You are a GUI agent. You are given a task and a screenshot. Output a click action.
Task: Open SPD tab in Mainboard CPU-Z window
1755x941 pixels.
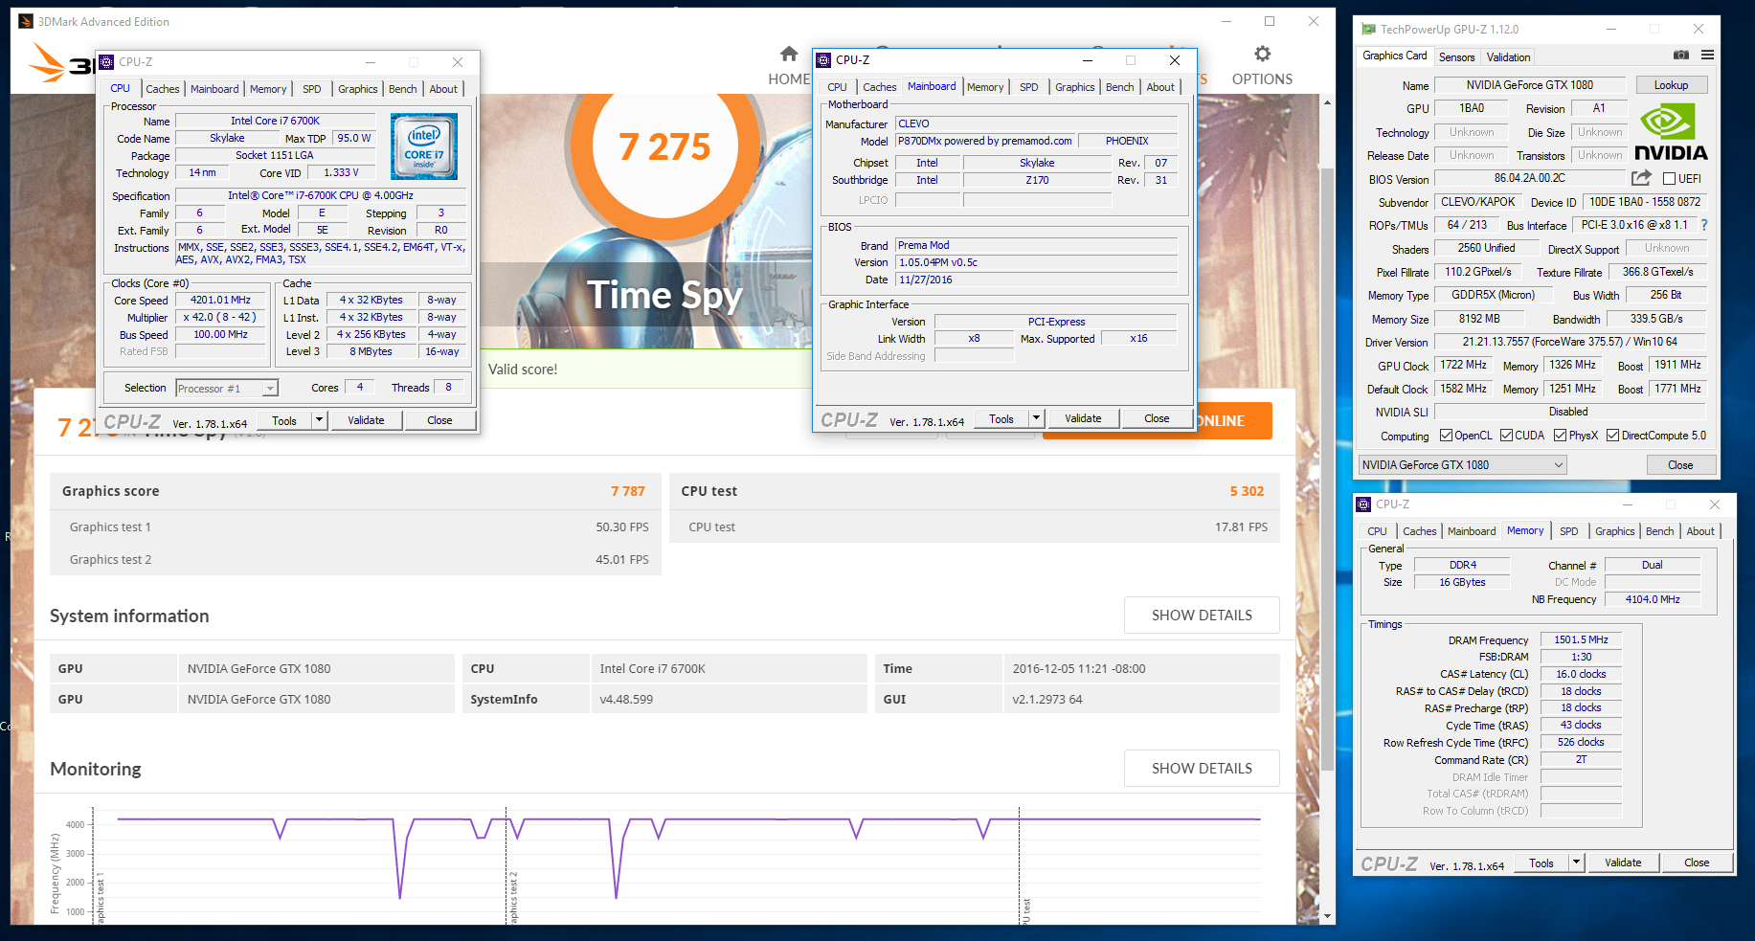pos(1029,87)
